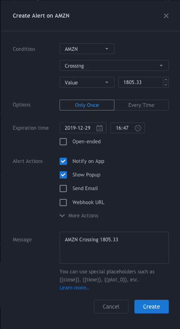Screen dimensions: 180x329
Task: Open the AMZN condition dropdown
Action: (x=87, y=49)
